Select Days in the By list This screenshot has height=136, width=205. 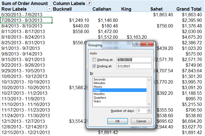[x=120, y=90]
